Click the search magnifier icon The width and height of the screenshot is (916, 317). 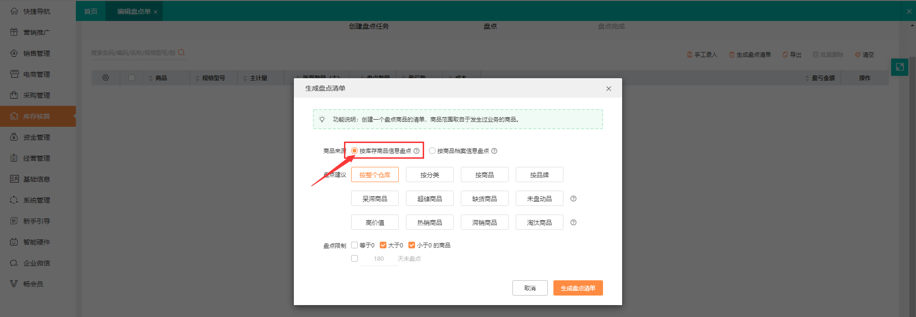click(x=181, y=52)
